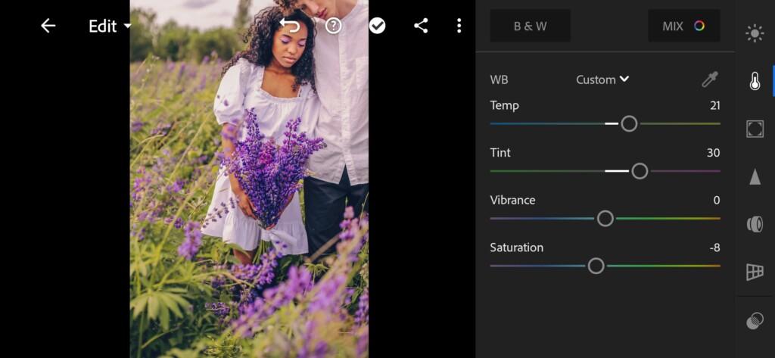
Task: Share the photo
Action: (x=421, y=26)
